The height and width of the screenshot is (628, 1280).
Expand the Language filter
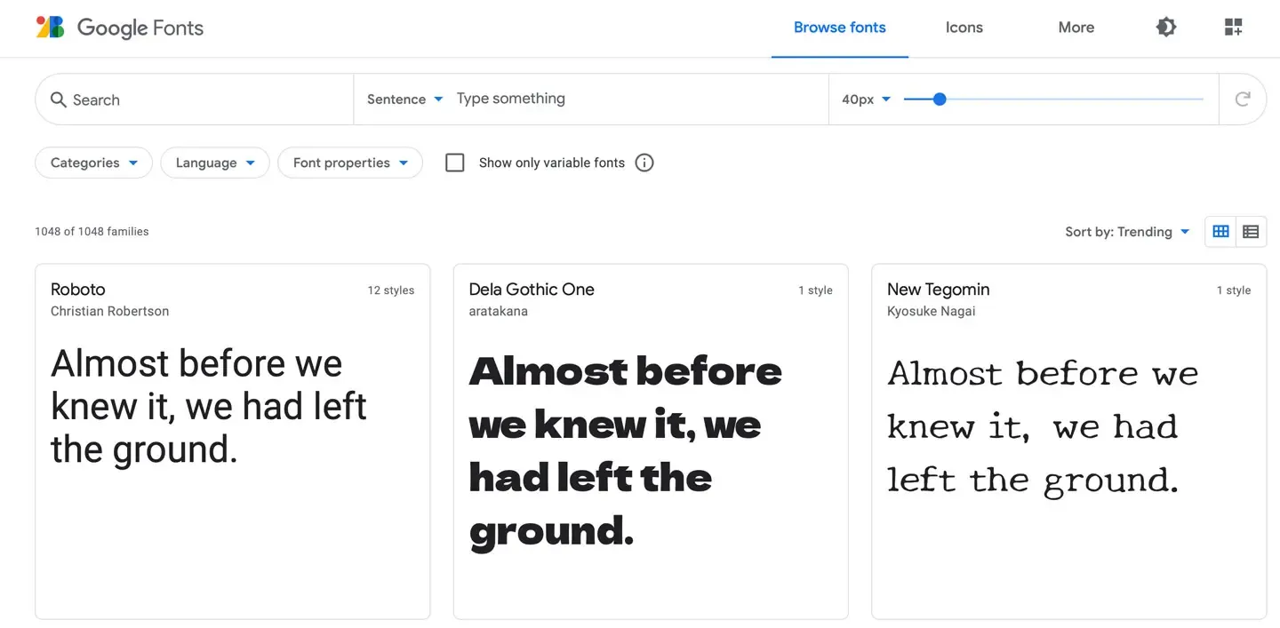pyautogui.click(x=215, y=163)
